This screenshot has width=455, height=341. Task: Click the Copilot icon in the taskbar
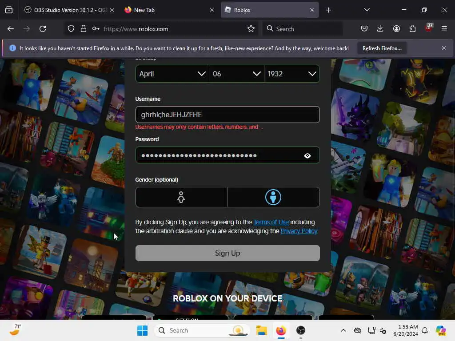pyautogui.click(x=441, y=330)
